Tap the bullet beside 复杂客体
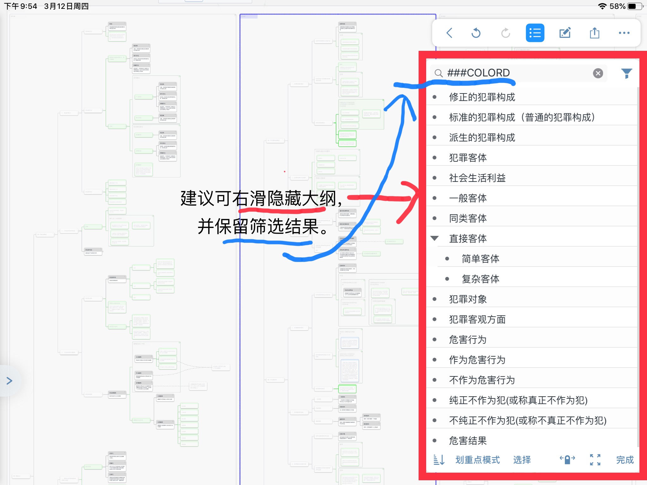Image resolution: width=647 pixels, height=485 pixels. (x=447, y=279)
